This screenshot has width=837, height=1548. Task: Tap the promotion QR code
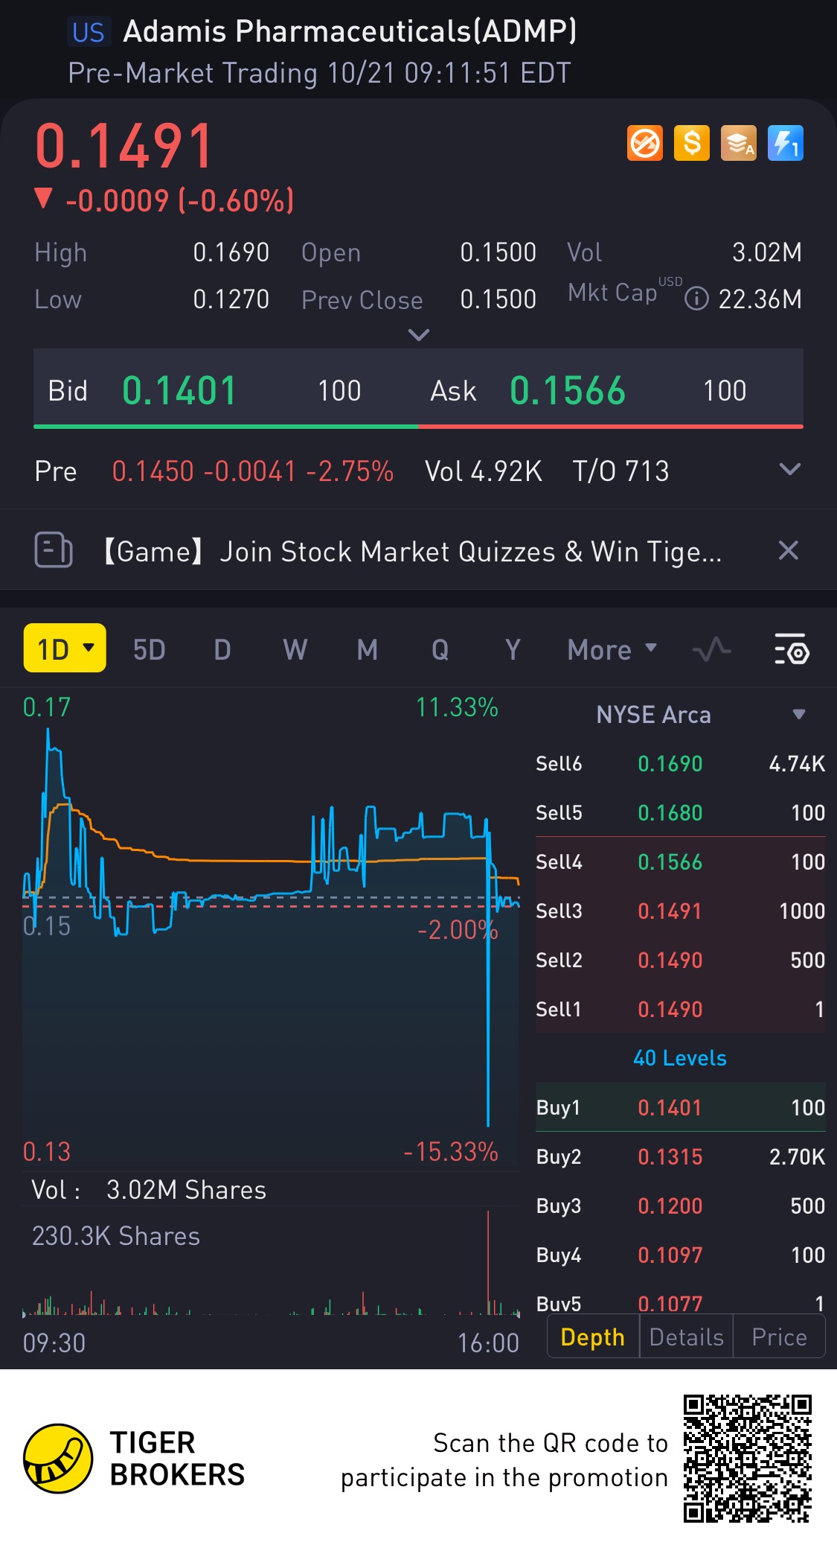click(748, 1459)
